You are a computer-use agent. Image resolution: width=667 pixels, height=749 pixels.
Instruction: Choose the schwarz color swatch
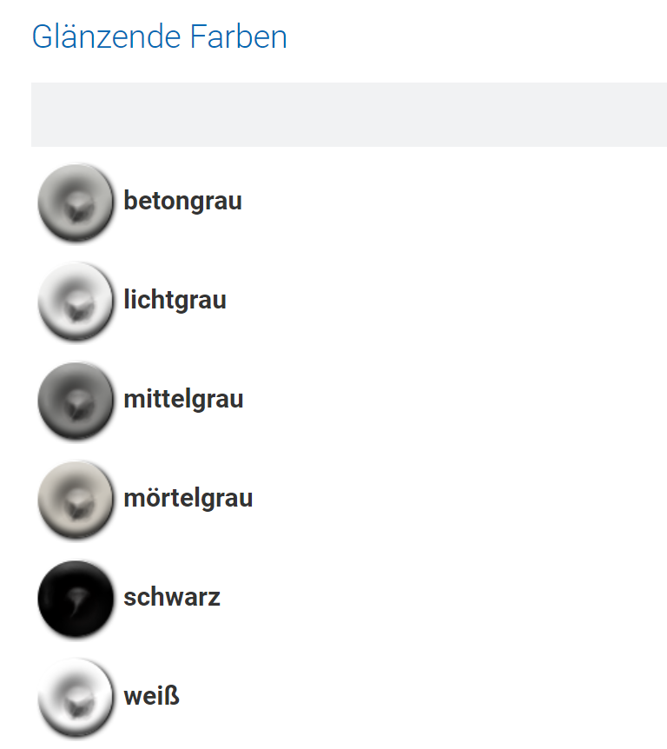click(76, 599)
